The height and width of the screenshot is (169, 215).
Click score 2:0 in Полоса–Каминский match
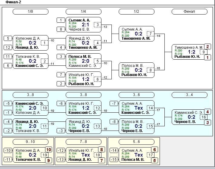point(85,61)
